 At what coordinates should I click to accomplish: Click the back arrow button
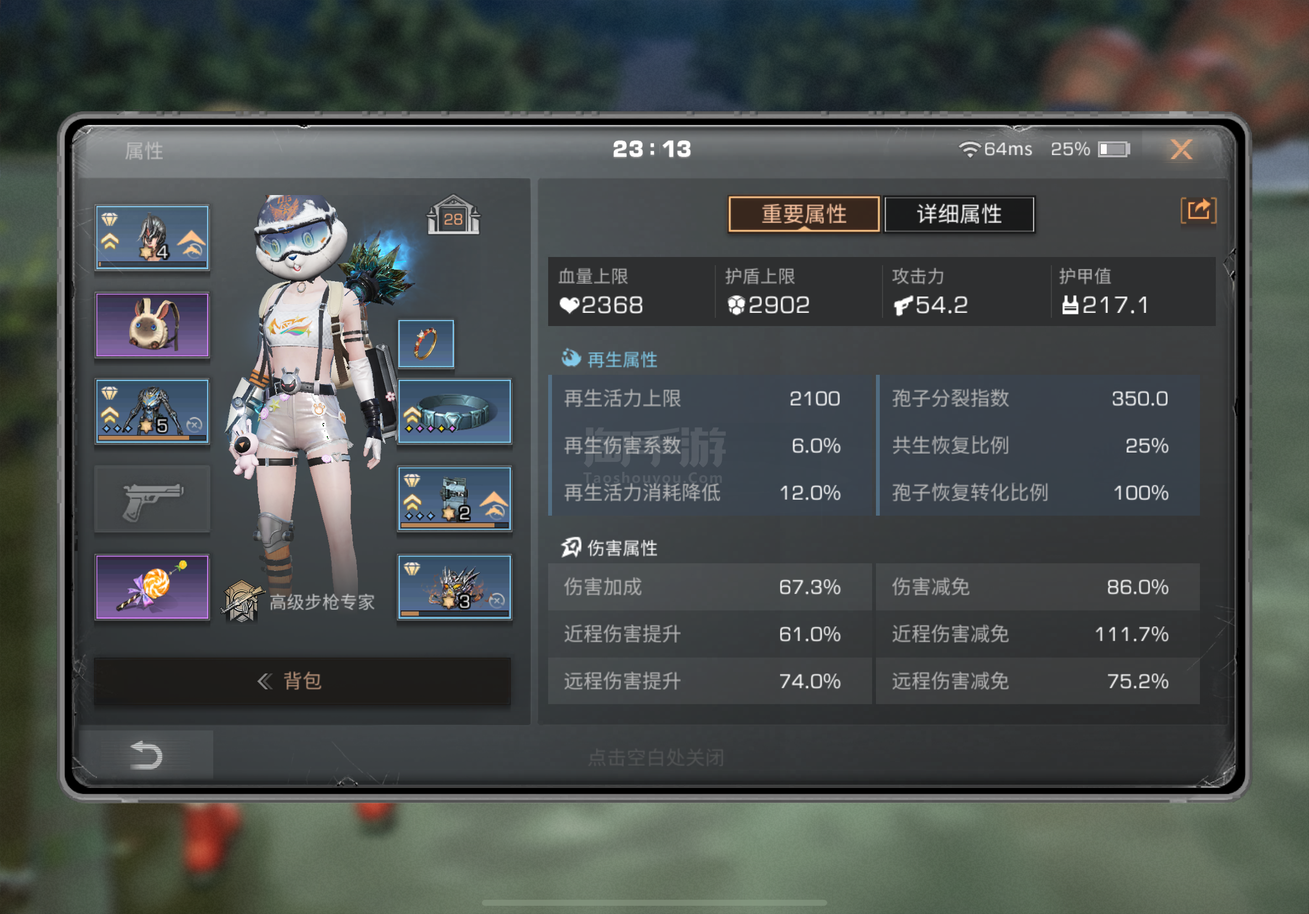(x=146, y=756)
